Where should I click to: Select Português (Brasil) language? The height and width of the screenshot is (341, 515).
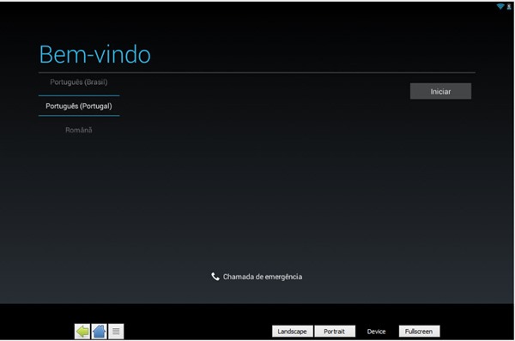click(79, 82)
